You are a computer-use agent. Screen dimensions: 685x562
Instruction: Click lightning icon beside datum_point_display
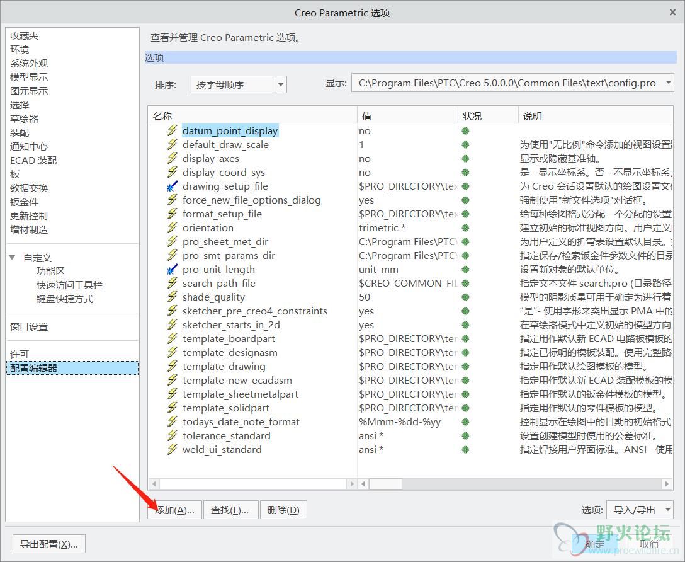coord(172,130)
